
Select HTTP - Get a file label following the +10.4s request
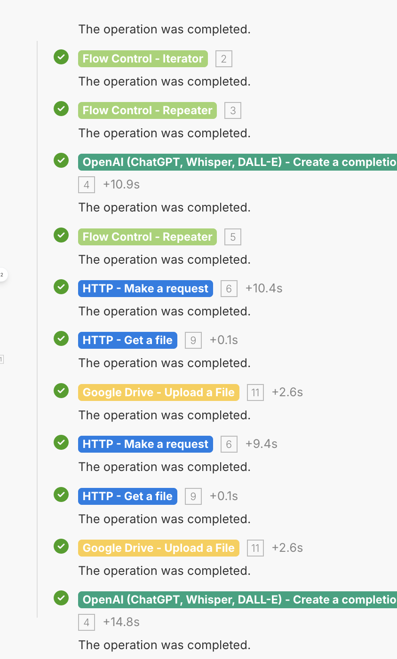click(127, 340)
